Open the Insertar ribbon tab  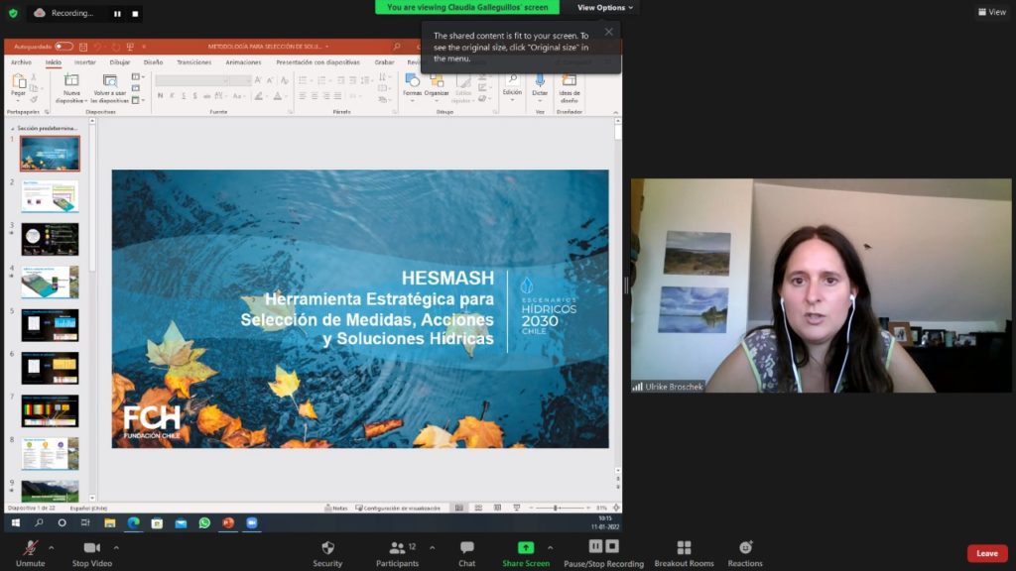click(85, 62)
